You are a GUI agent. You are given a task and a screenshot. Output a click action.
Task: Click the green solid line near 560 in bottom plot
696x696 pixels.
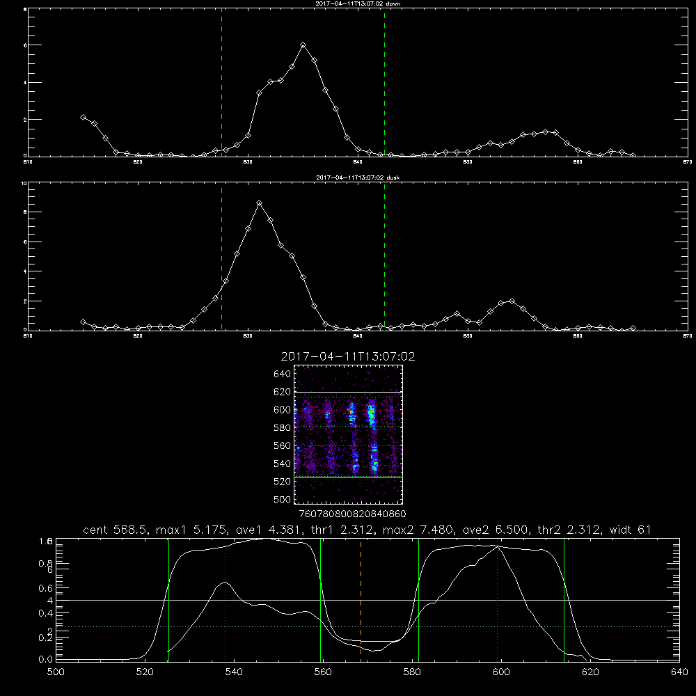pyautogui.click(x=320, y=600)
